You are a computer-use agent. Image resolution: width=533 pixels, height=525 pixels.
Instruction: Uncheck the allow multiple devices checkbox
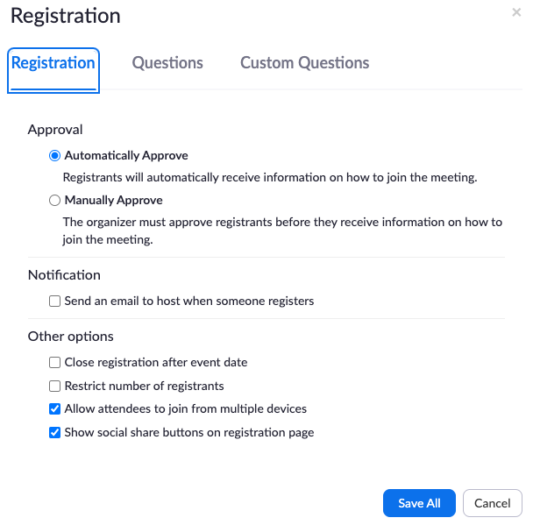click(x=54, y=408)
